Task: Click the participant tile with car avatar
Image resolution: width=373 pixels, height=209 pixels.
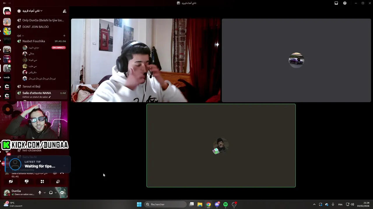Action: click(x=296, y=60)
